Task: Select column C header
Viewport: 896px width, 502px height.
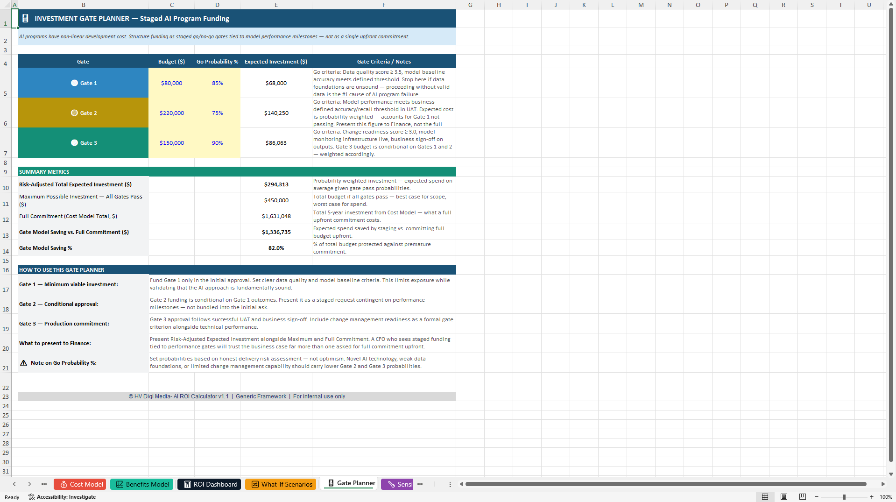Action: pyautogui.click(x=171, y=5)
